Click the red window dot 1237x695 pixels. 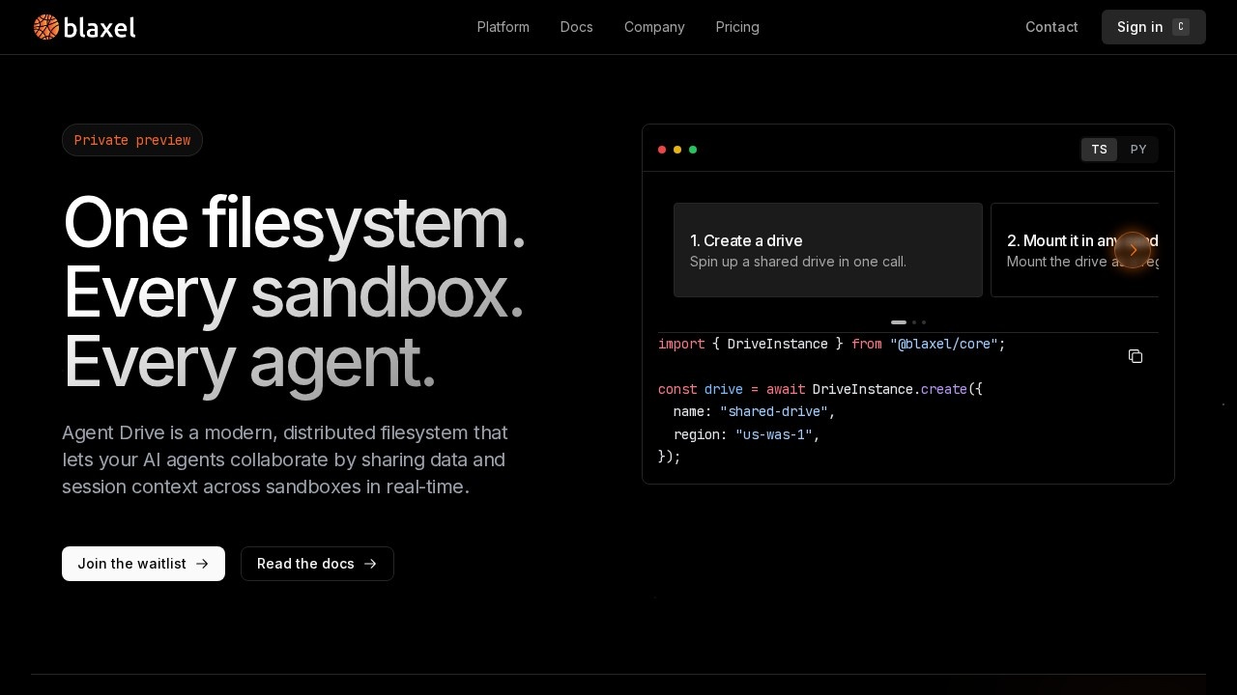[x=662, y=150]
